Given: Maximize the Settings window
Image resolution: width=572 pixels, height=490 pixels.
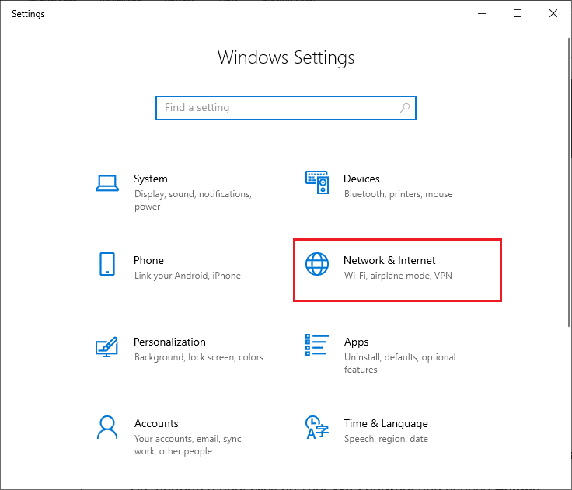Looking at the screenshot, I should 518,13.
